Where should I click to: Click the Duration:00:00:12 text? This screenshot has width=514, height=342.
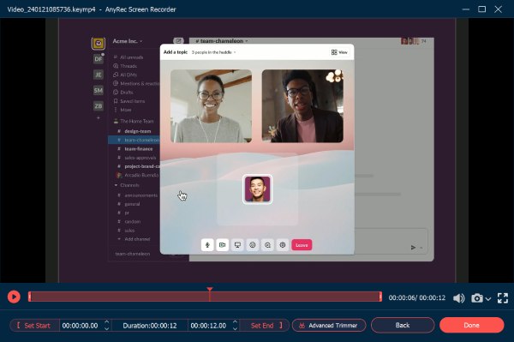coord(150,326)
